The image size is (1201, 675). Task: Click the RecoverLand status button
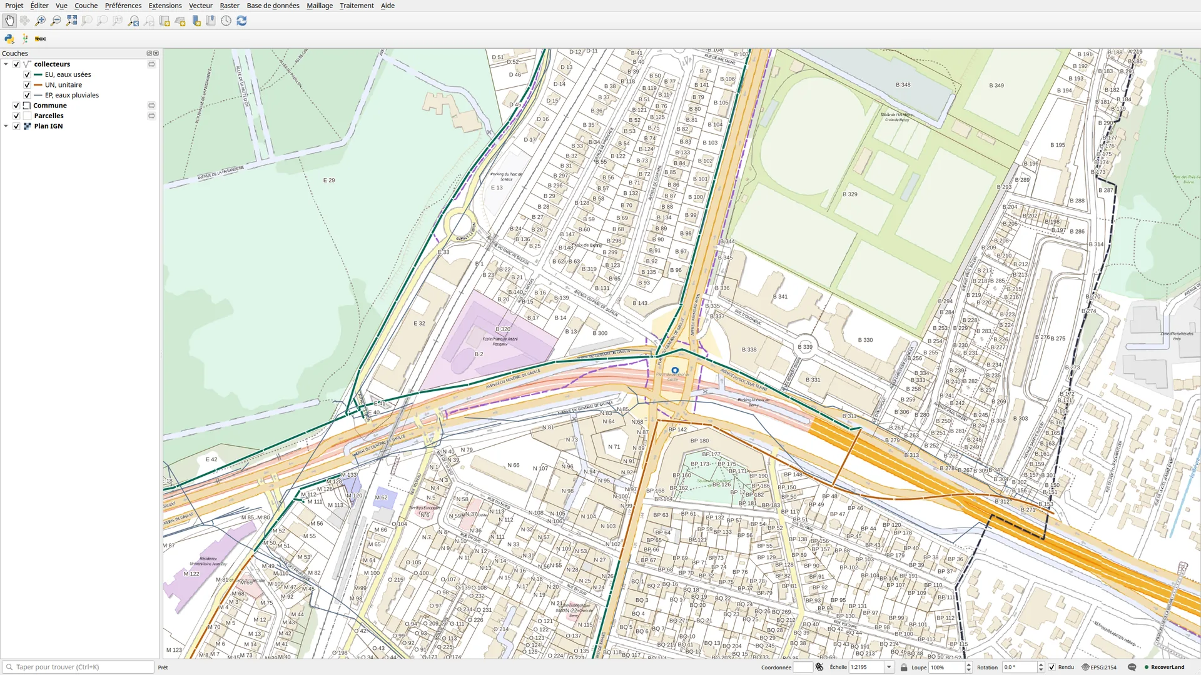pyautogui.click(x=1164, y=667)
